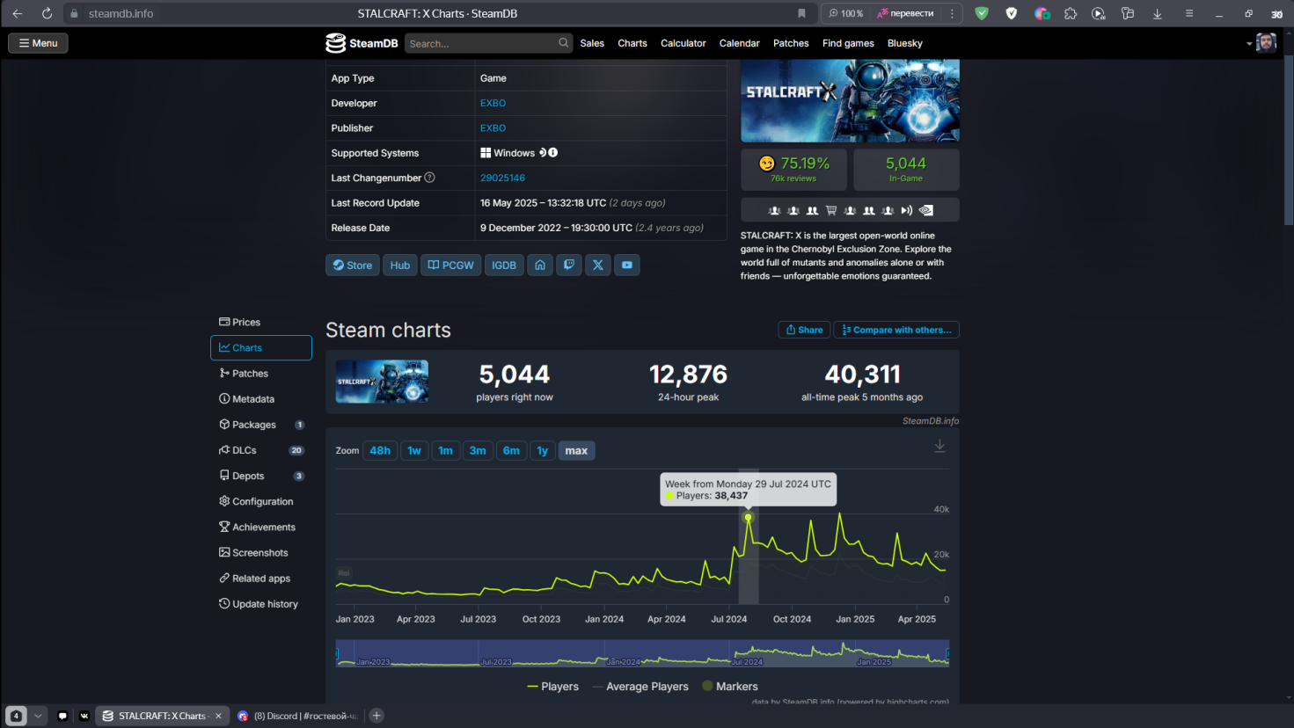The width and height of the screenshot is (1294, 728).
Task: Open the game homepage house icon
Action: point(540,265)
